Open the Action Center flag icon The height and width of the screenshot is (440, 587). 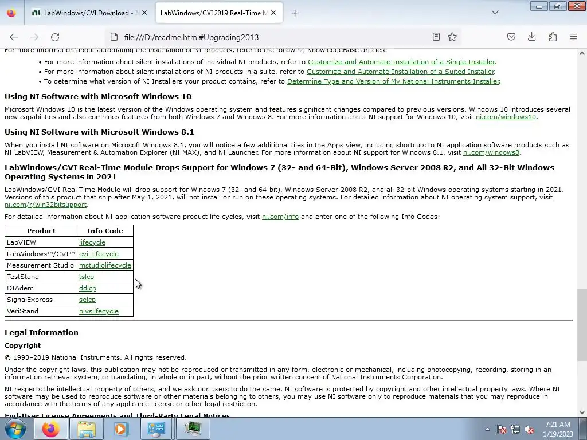501,429
